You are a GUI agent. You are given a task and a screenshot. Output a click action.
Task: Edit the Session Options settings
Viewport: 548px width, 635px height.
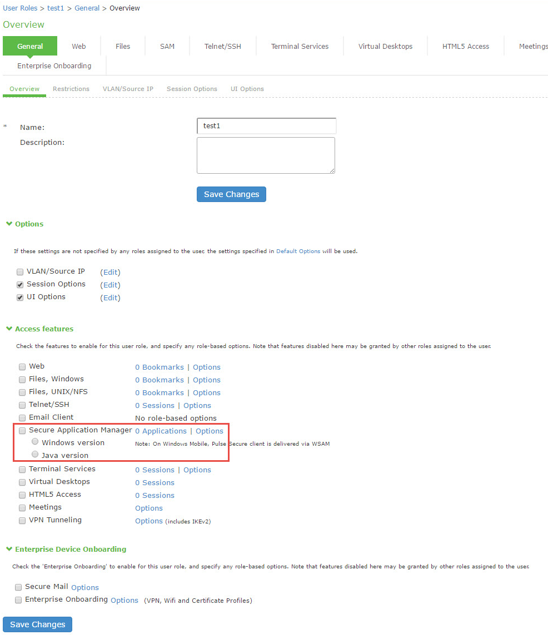click(110, 285)
